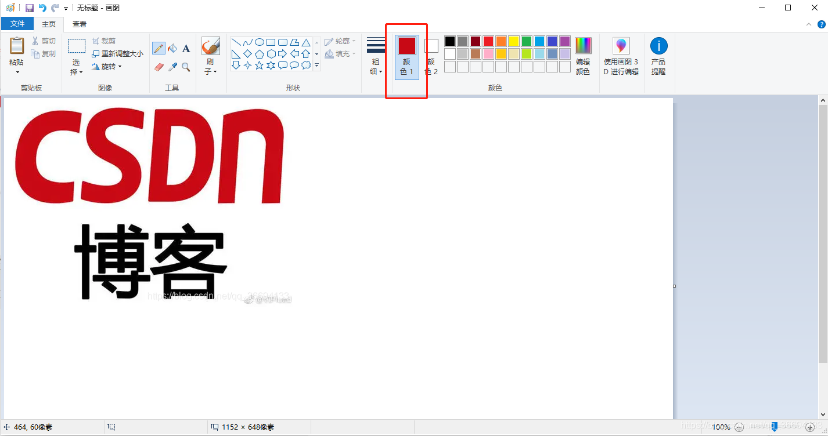Choose the Left arrow shape
The image size is (828, 436).
tap(294, 54)
